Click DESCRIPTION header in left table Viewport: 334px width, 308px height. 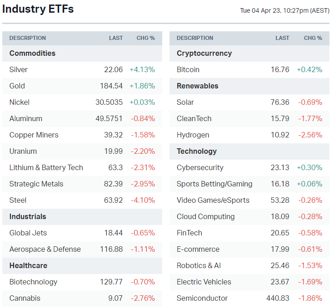pyautogui.click(x=28, y=38)
